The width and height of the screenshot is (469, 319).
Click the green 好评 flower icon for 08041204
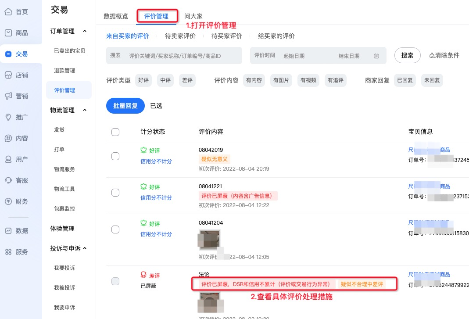(x=143, y=223)
